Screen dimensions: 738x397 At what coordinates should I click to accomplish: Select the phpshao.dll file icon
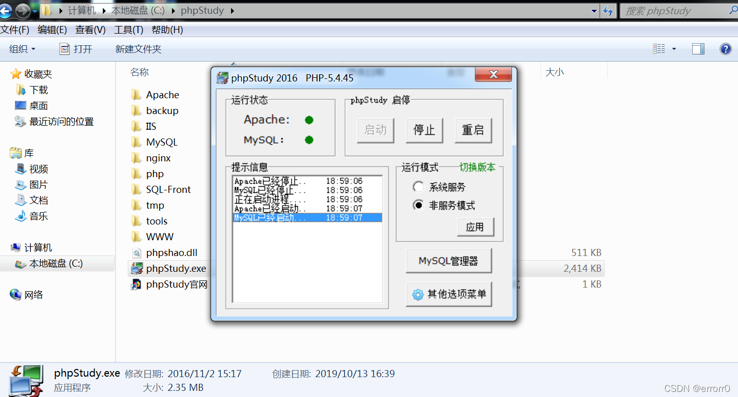[136, 252]
